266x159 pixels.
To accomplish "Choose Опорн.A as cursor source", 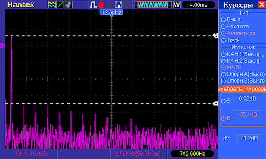I will coord(243,74).
